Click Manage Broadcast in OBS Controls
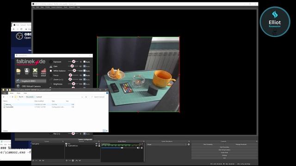 tap(241, 144)
